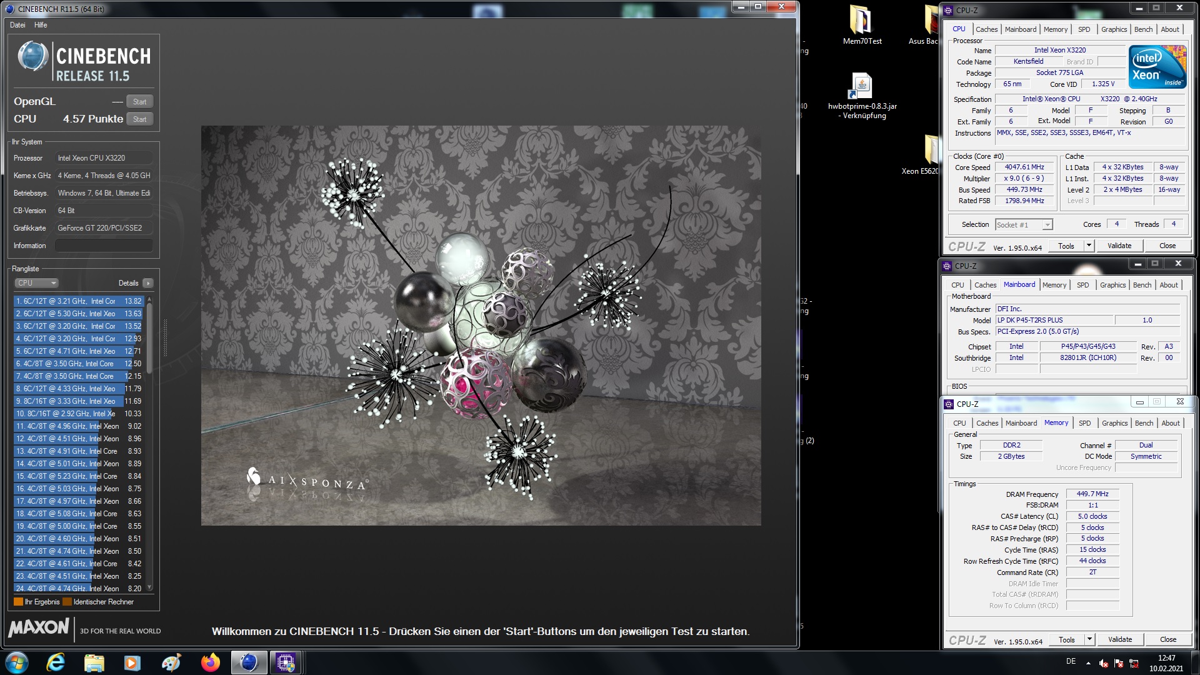Click the CPU-Z Memory window title icon
The image size is (1200, 675).
pyautogui.click(x=949, y=404)
